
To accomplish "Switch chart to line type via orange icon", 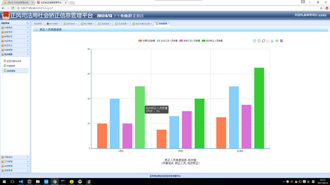I will coord(268,41).
